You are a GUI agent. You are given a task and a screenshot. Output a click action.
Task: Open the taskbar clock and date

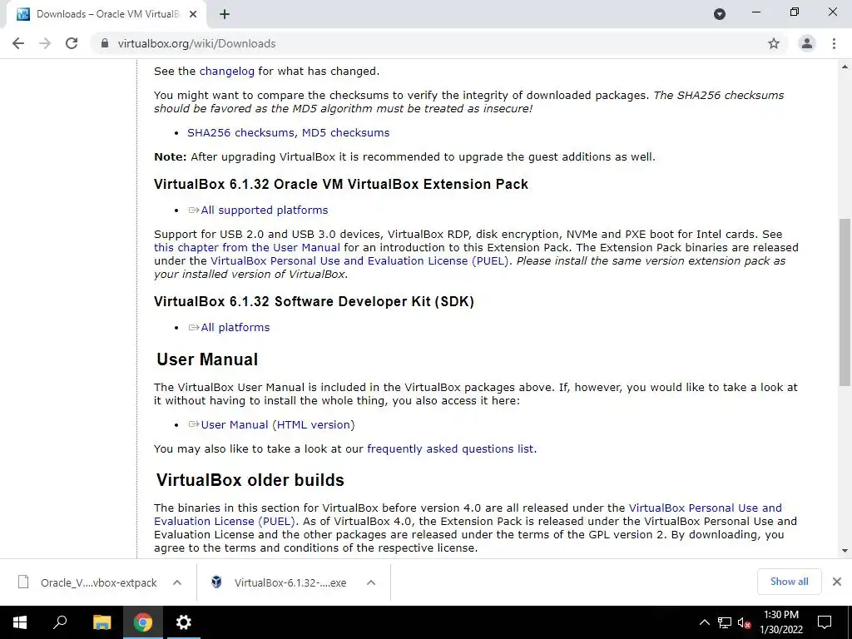pos(780,622)
